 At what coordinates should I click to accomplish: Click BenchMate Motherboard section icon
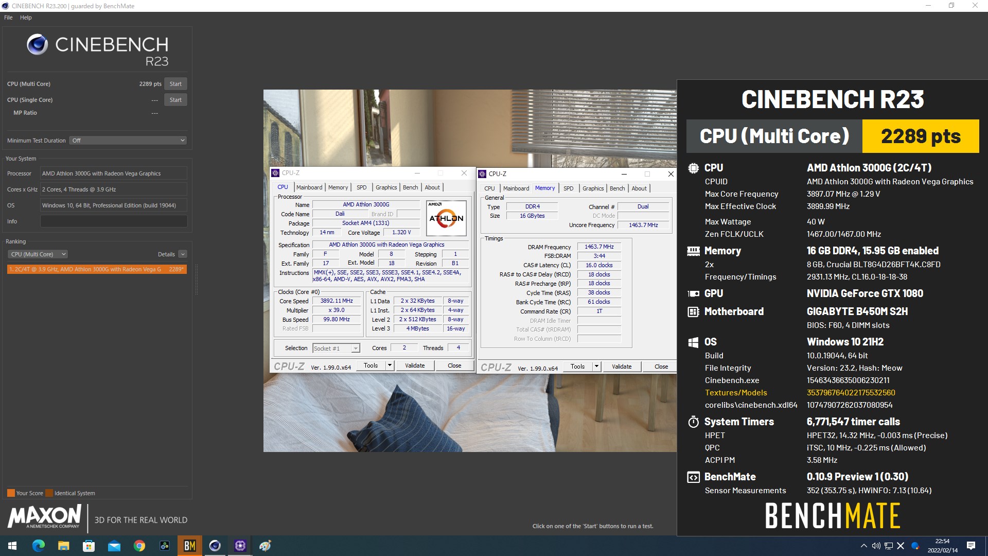click(693, 311)
